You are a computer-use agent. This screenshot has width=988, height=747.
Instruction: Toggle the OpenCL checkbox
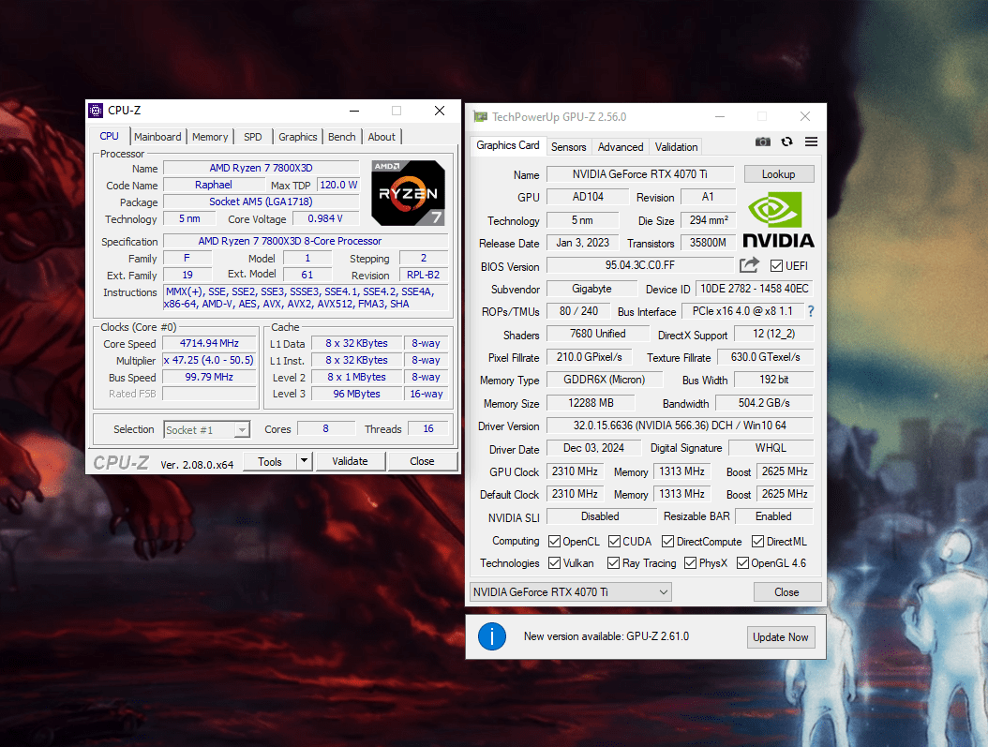point(555,542)
